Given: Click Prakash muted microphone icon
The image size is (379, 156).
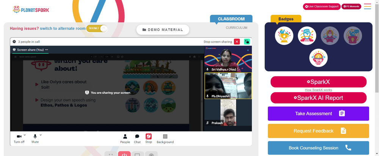Looking at the screenshot, I should [x=207, y=123].
